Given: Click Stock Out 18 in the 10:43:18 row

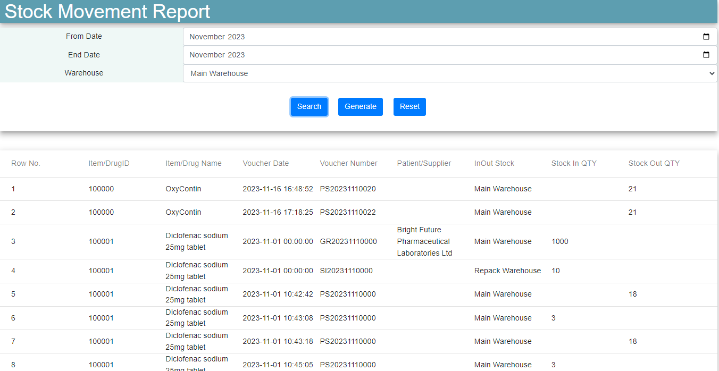Looking at the screenshot, I should [x=632, y=341].
